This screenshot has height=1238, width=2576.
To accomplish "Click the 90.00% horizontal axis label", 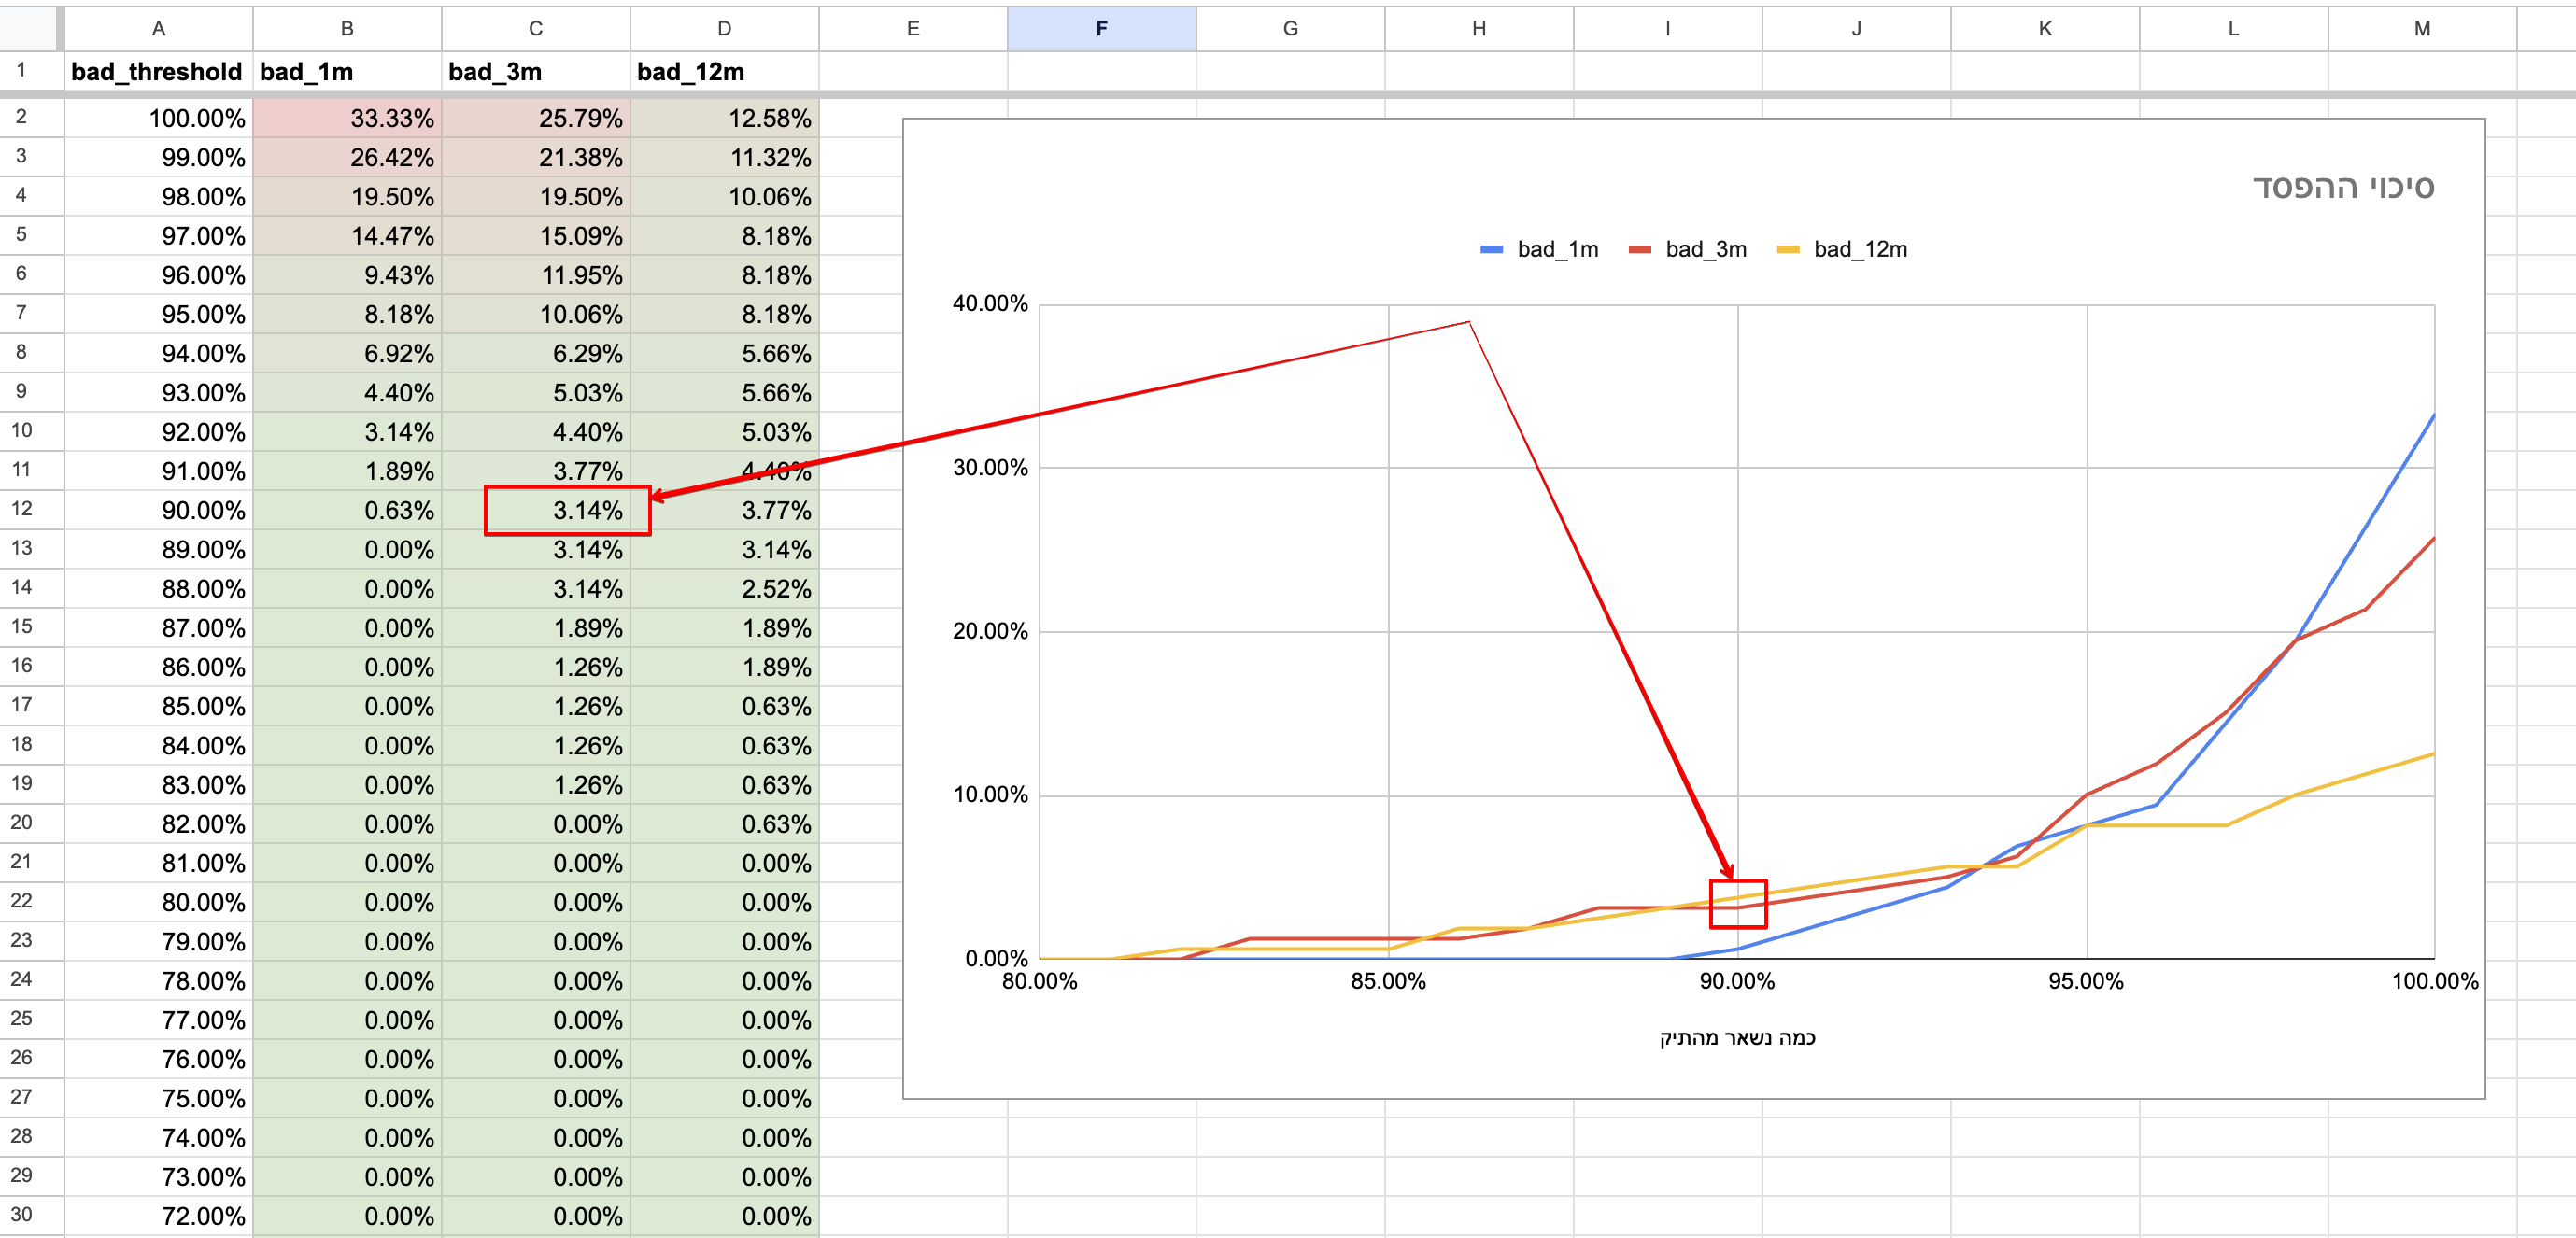I will (x=1737, y=981).
